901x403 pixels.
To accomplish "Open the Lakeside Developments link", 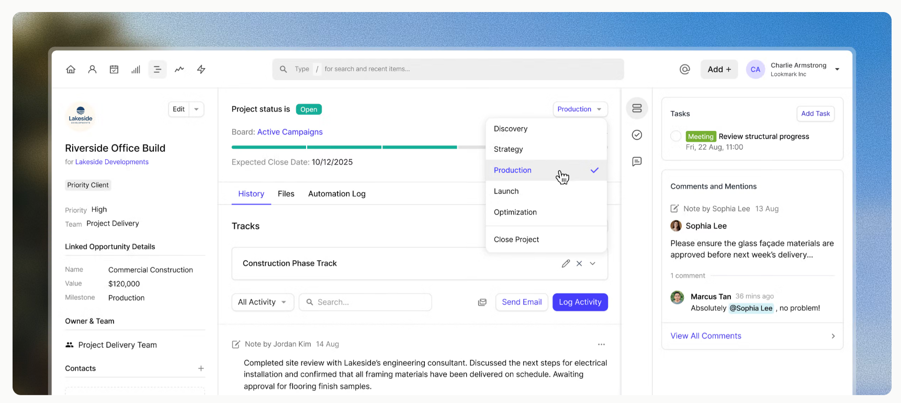I will [x=112, y=162].
